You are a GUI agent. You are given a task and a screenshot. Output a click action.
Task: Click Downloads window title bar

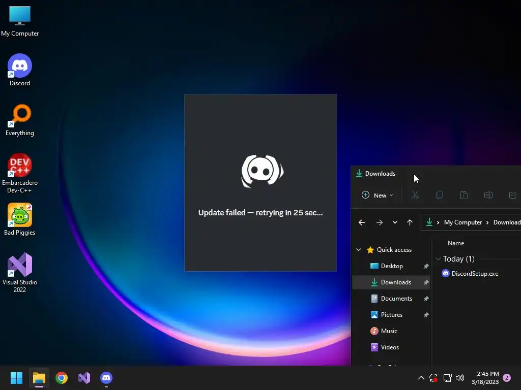[436, 174]
